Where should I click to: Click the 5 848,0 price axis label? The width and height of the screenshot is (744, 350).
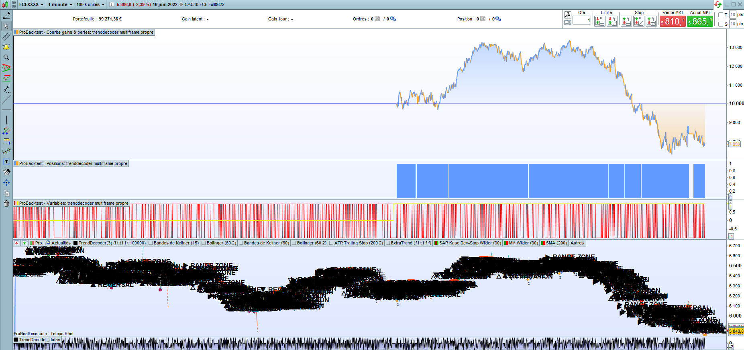coord(736,331)
